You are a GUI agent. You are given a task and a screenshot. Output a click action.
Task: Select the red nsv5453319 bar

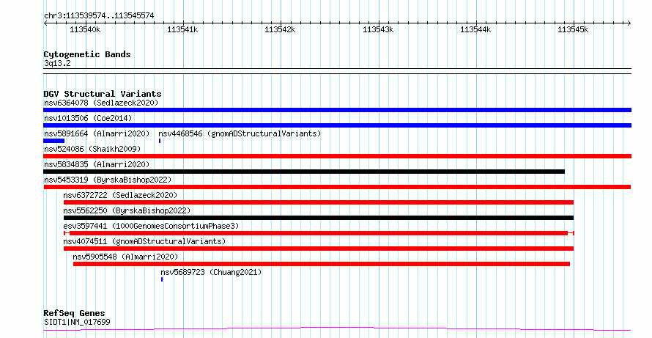[x=337, y=187]
